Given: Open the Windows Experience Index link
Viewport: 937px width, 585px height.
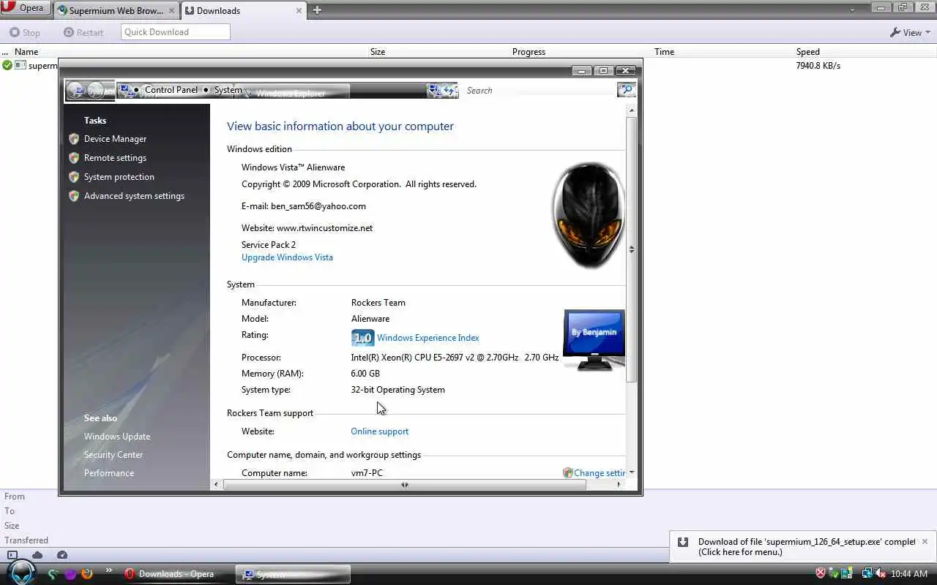Looking at the screenshot, I should [428, 338].
